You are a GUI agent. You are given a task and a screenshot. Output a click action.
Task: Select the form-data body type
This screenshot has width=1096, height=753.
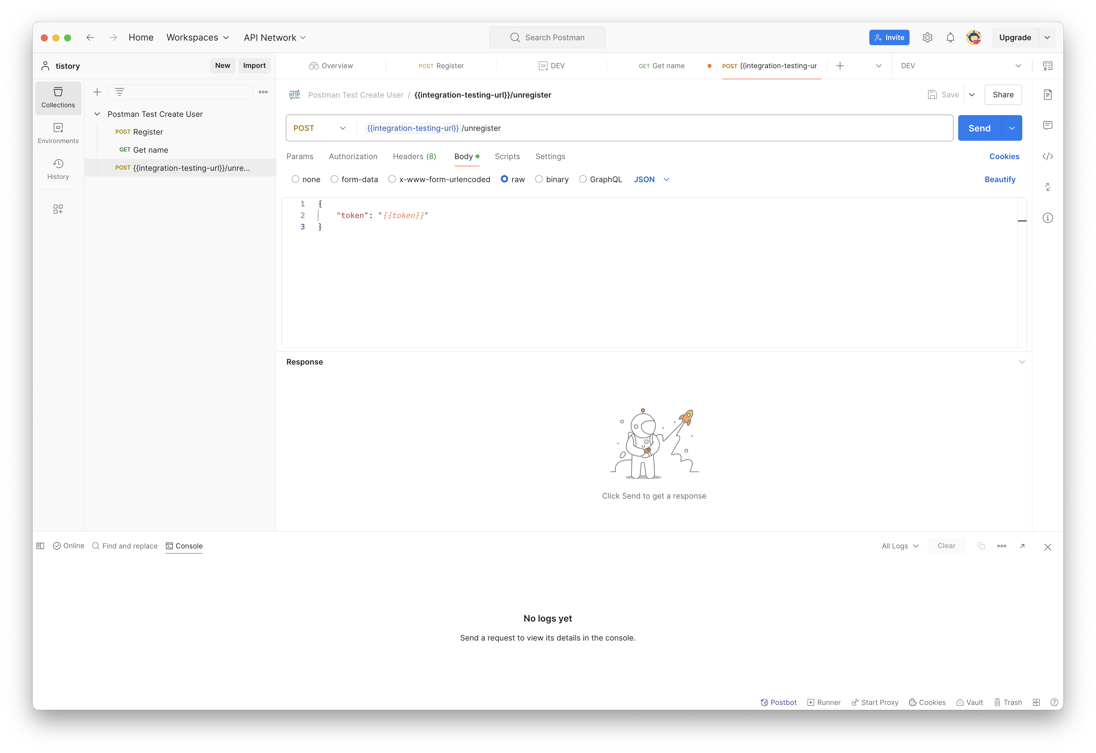334,179
